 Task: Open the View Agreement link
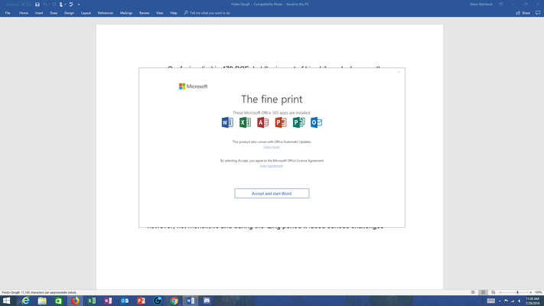click(272, 166)
